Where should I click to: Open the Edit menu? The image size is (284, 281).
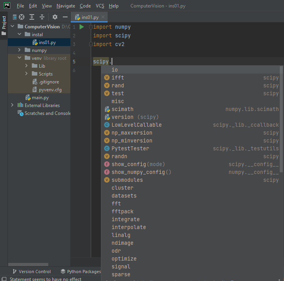[33, 6]
